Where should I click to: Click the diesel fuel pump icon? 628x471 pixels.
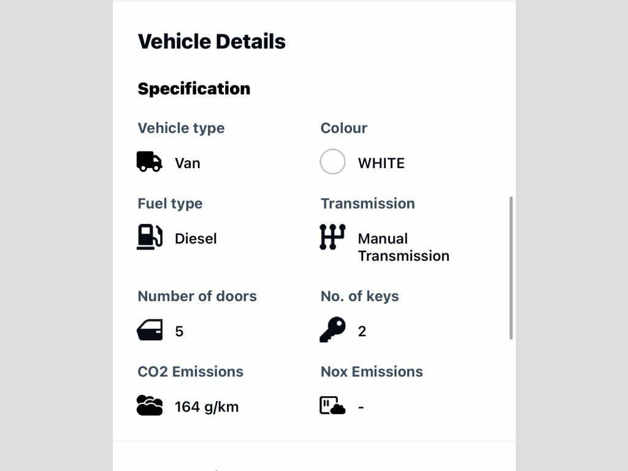[150, 237]
